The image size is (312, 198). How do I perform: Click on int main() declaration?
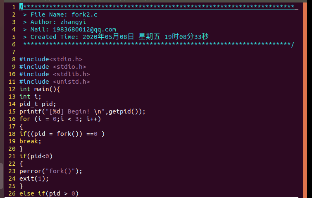point(40,89)
